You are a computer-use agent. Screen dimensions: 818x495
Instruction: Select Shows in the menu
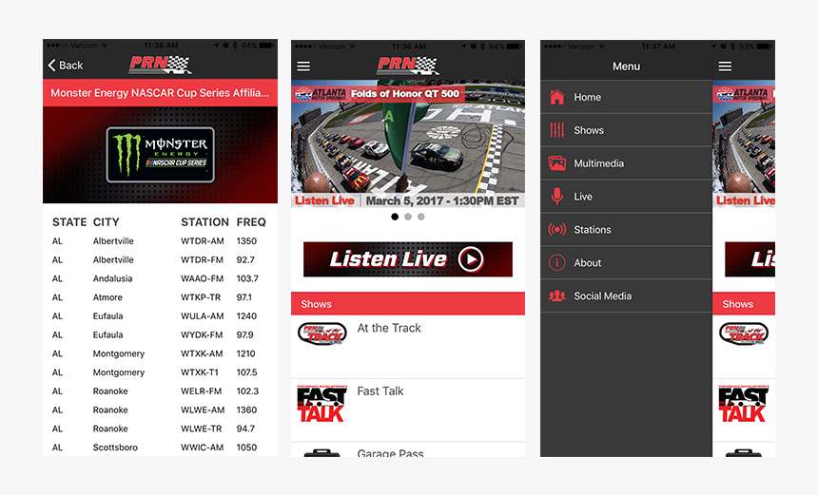pos(626,130)
